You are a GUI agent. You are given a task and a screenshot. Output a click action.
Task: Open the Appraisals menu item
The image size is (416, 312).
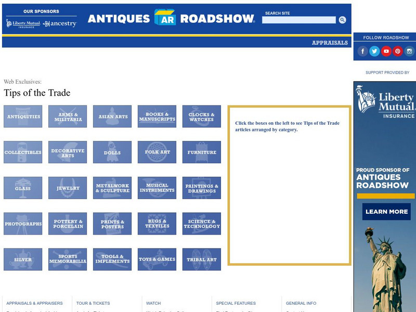click(330, 43)
